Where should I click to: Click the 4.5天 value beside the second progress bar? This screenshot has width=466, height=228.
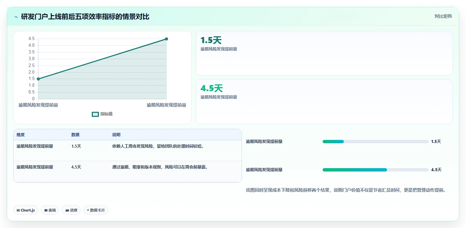click(436, 170)
